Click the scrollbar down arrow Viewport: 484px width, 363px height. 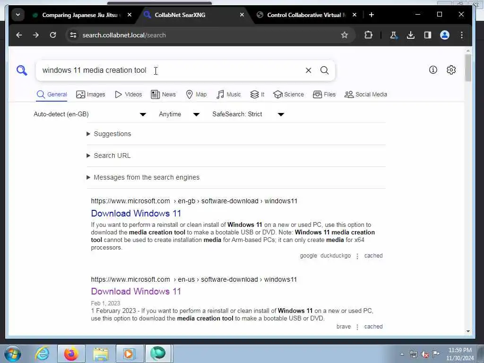pos(468,331)
